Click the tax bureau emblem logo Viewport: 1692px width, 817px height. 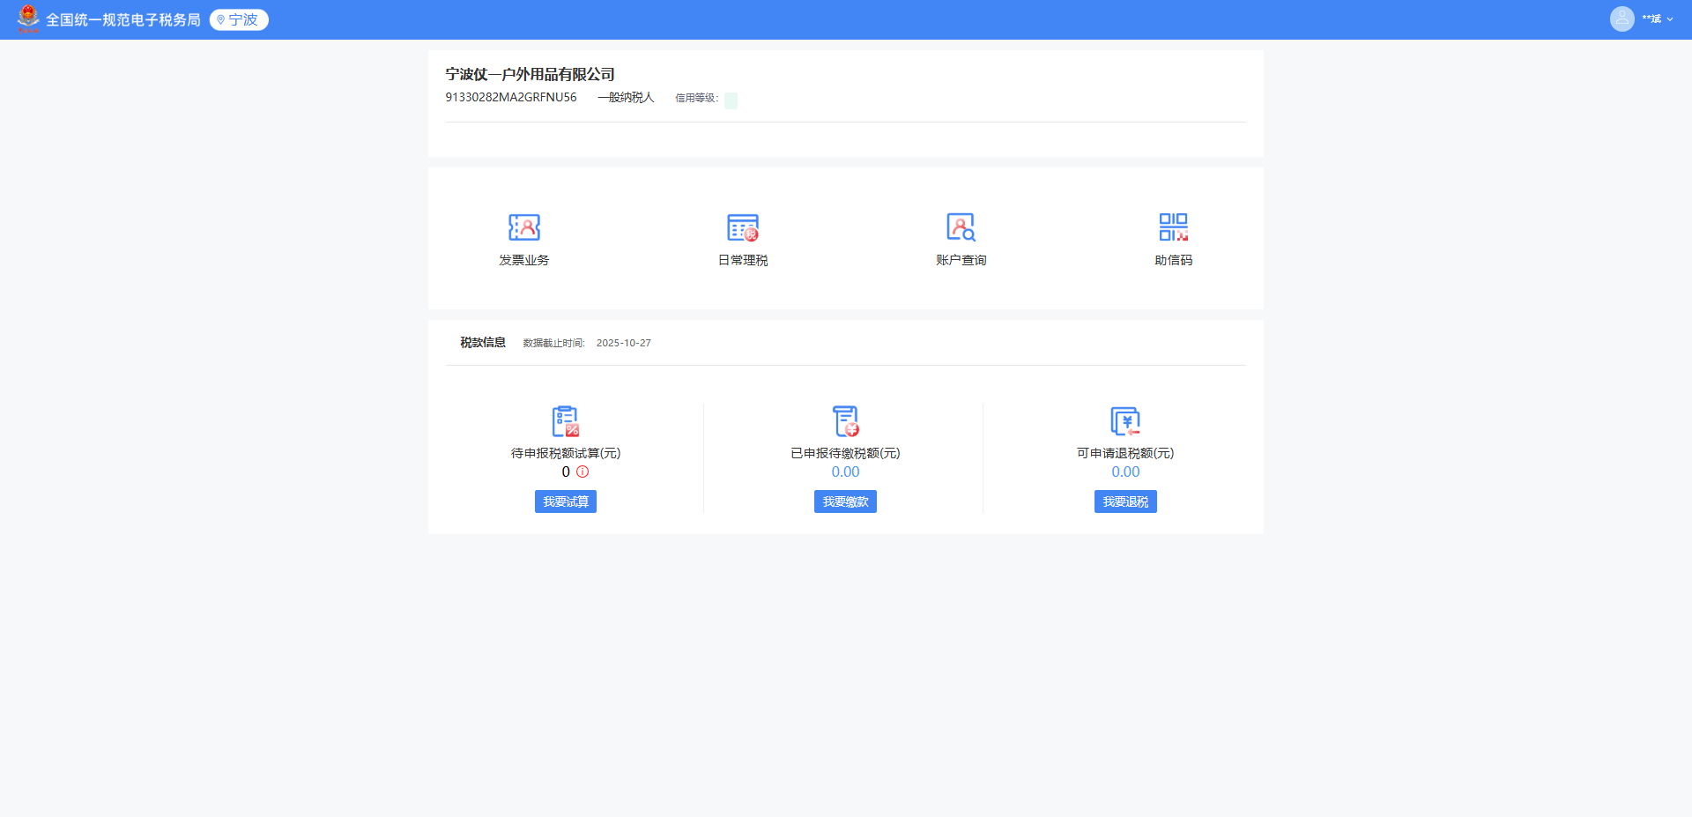[28, 19]
